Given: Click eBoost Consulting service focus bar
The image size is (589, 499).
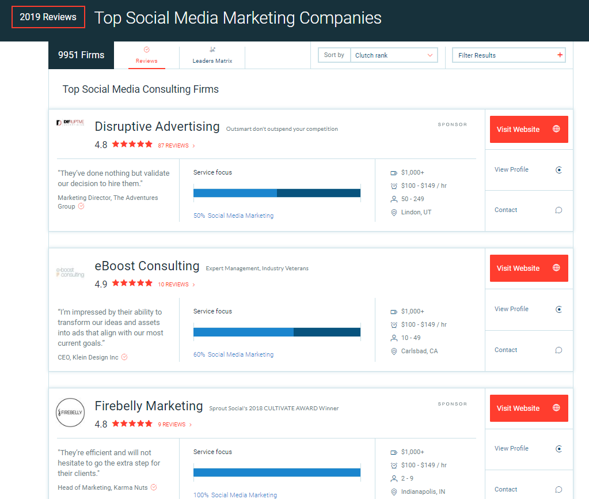Looking at the screenshot, I should click(x=277, y=332).
